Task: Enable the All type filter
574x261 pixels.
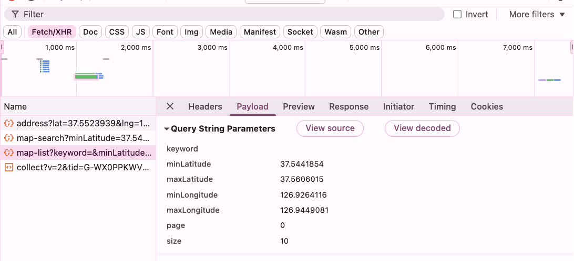Action: (x=12, y=32)
